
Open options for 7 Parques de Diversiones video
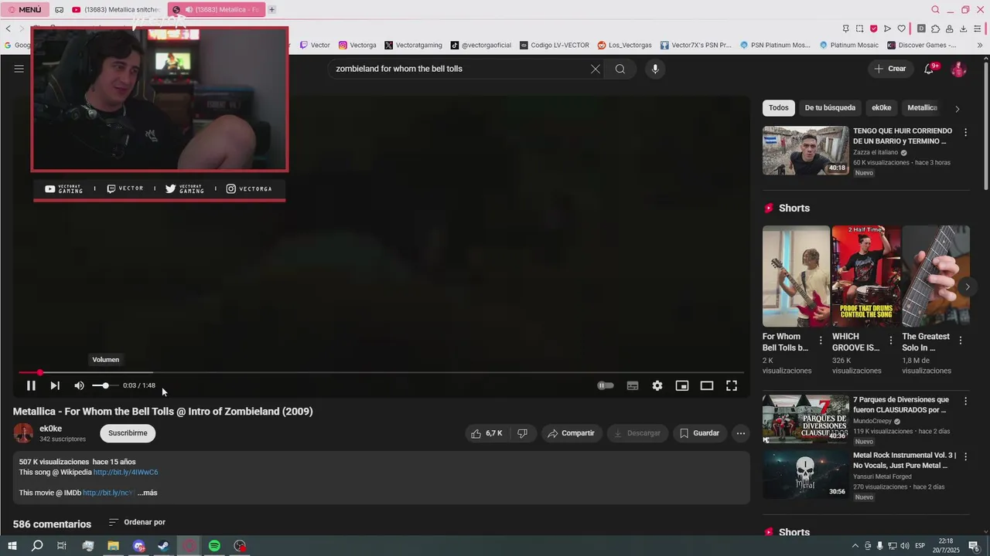[965, 402]
